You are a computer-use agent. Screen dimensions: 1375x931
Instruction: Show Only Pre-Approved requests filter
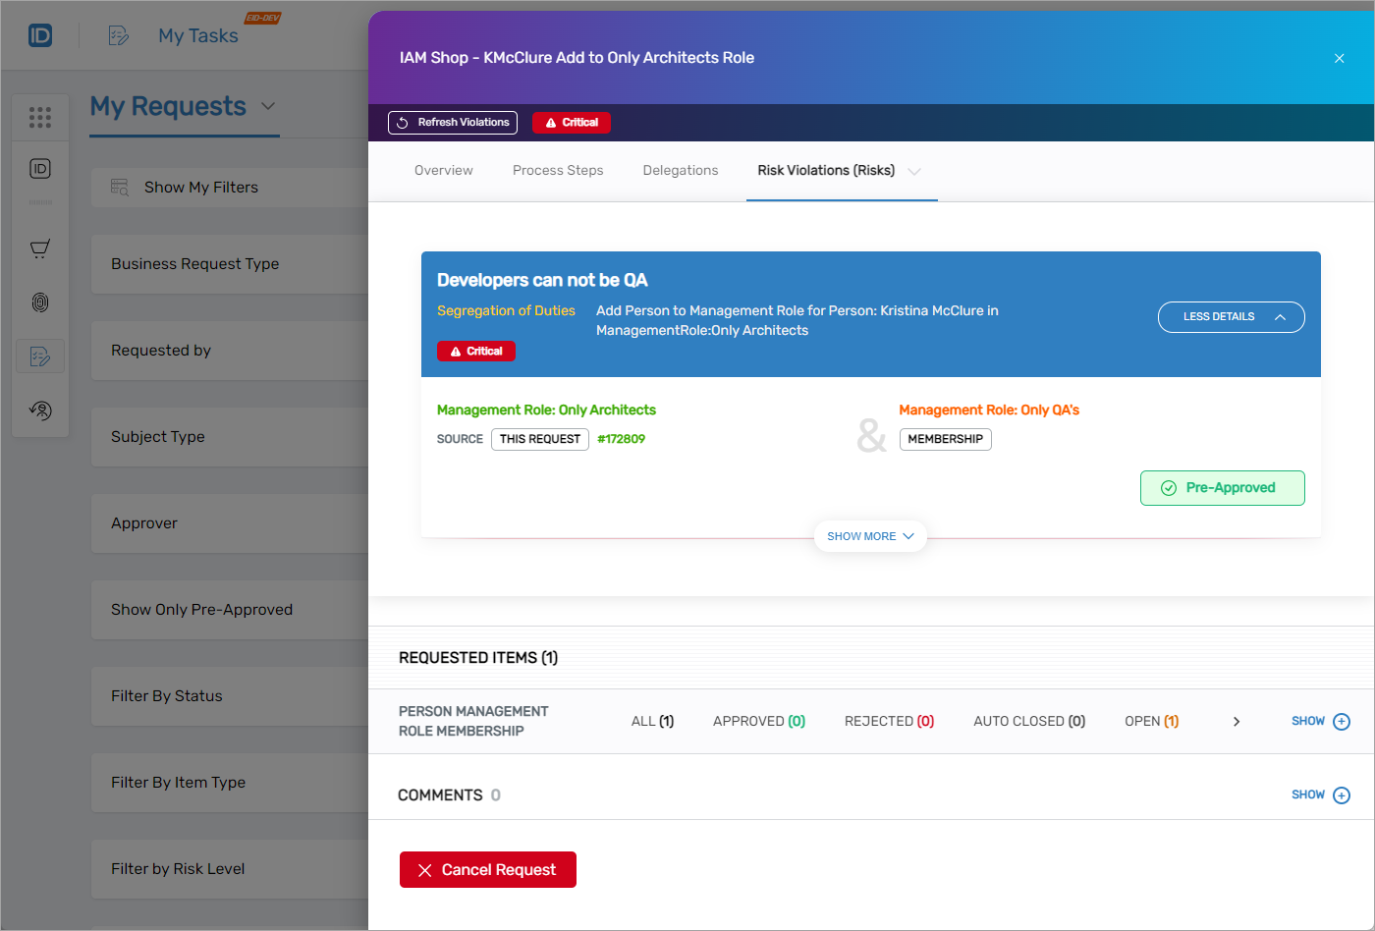click(202, 609)
